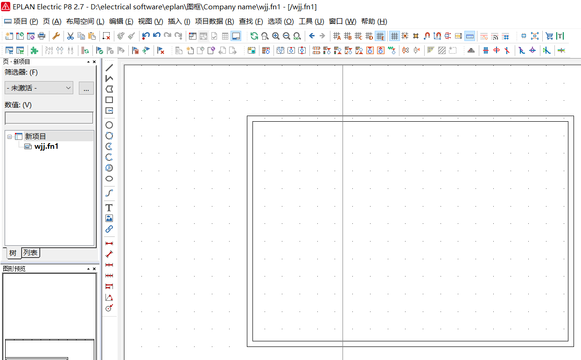The width and height of the screenshot is (581, 360).
Task: Click the Cut scissors icon
Action: [70, 36]
